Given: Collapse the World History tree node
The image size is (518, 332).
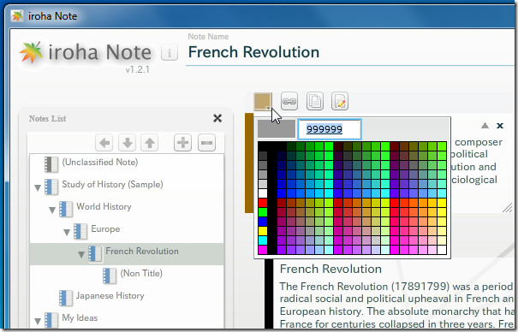Looking at the screenshot, I should click(x=52, y=210).
